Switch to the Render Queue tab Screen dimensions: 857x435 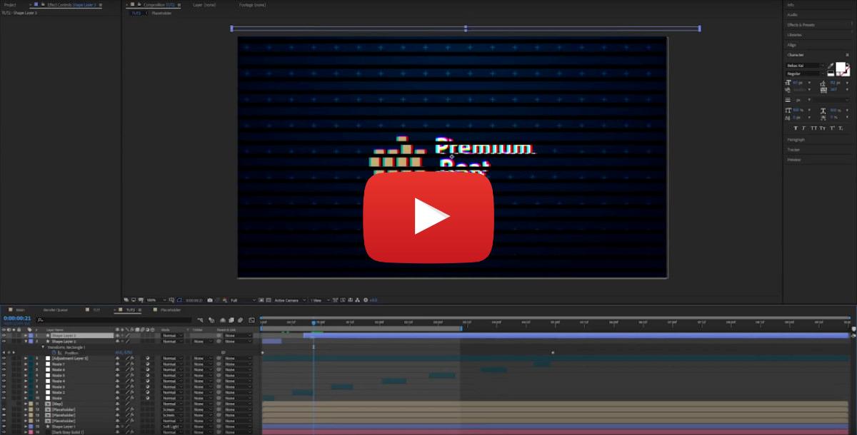pyautogui.click(x=56, y=310)
